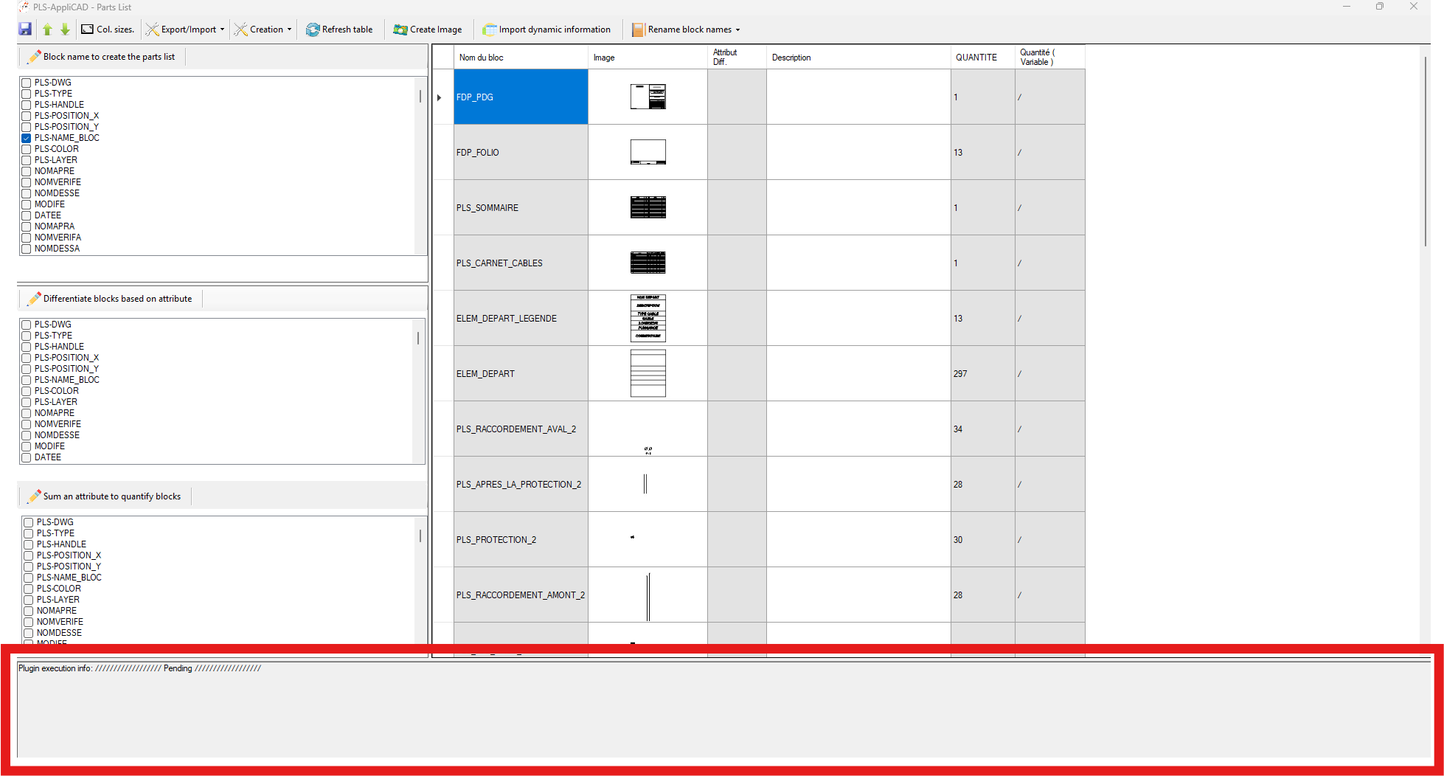Click the green move down arrow

(65, 30)
